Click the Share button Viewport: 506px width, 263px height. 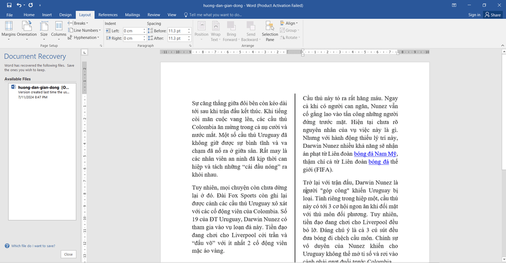pyautogui.click(x=493, y=15)
